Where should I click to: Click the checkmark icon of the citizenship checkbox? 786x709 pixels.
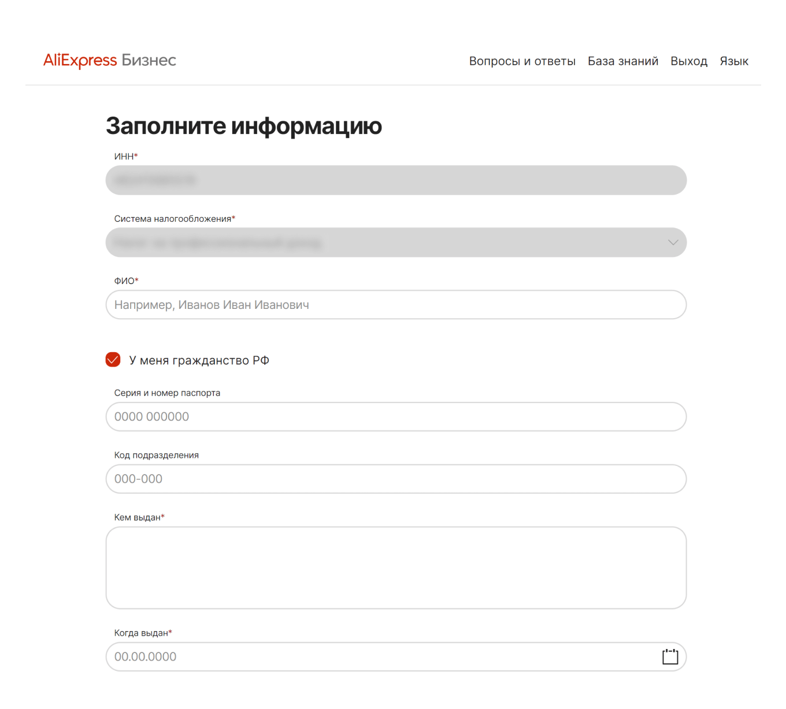(113, 360)
